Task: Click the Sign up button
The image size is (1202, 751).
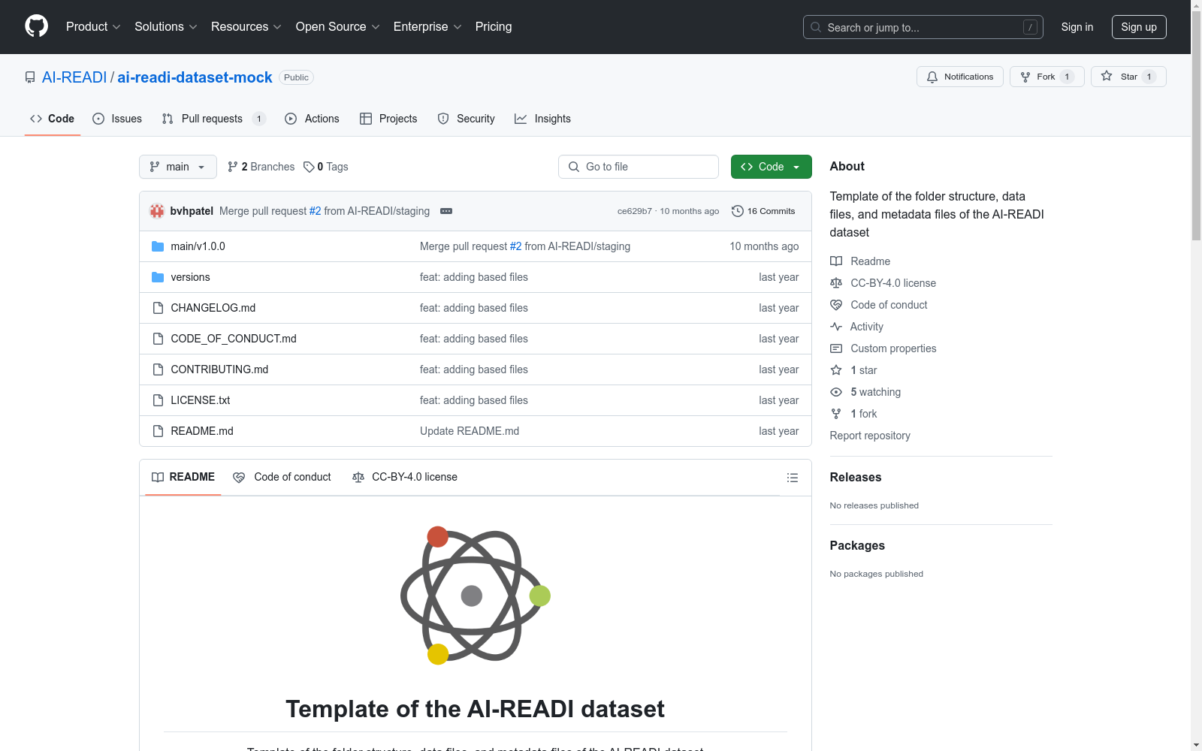Action: 1139,27
